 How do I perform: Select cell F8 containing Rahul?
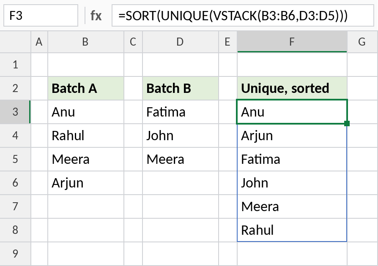coord(292,230)
